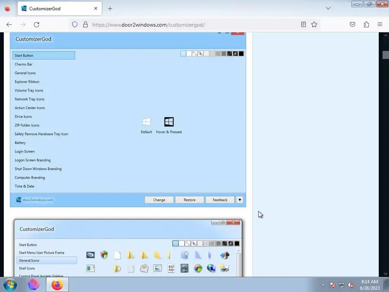
Task: Open a new browser tab
Action: click(110, 8)
